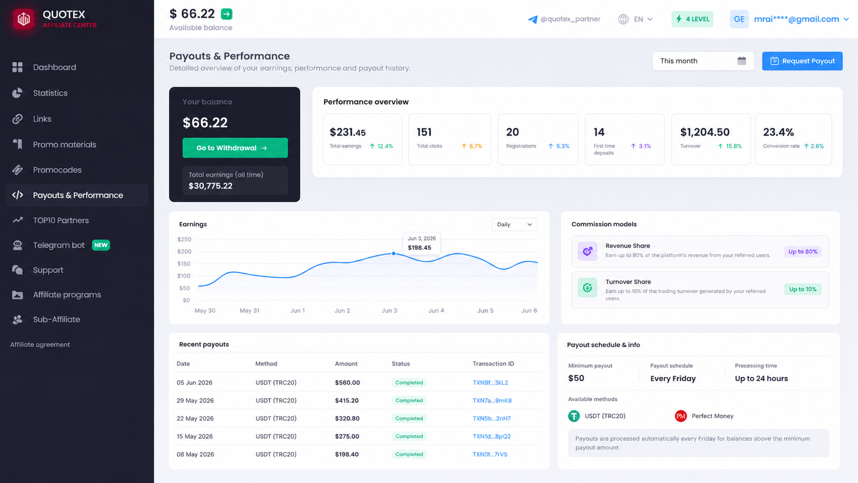Click the 22 May 2026 date cell
Screen dimensions: 858x483
point(195,418)
